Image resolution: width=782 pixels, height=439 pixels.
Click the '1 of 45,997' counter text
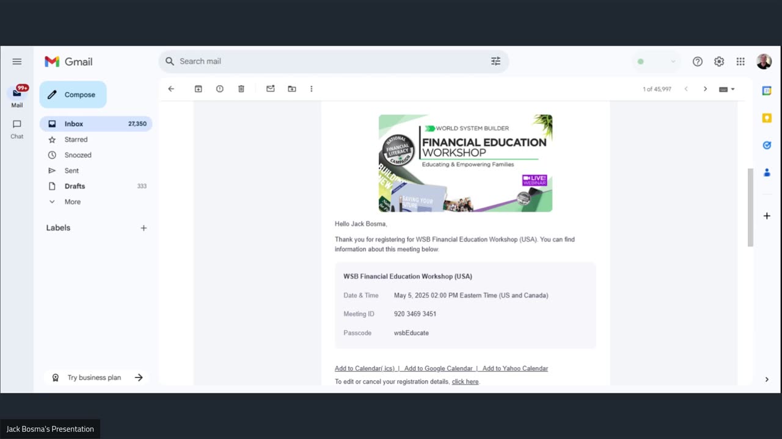coord(657,89)
